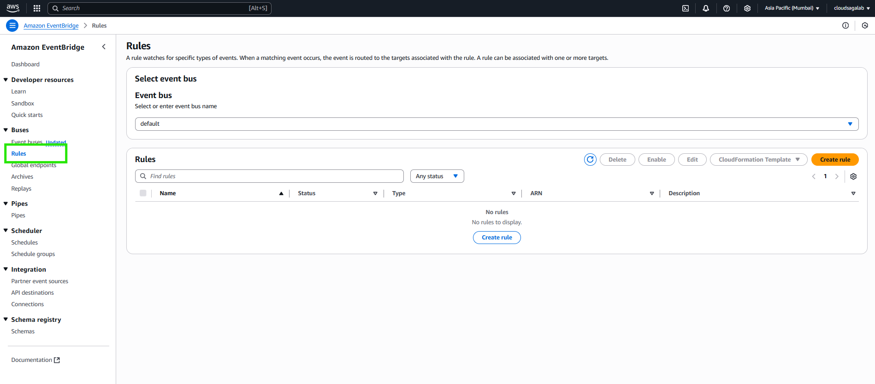
Task: Collapse the Developer resources section
Action: 6,80
